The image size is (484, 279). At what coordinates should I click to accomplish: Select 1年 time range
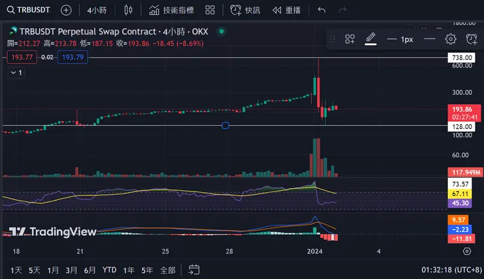click(129, 271)
